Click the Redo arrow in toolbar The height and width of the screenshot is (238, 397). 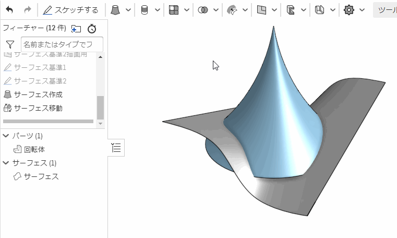point(28,10)
